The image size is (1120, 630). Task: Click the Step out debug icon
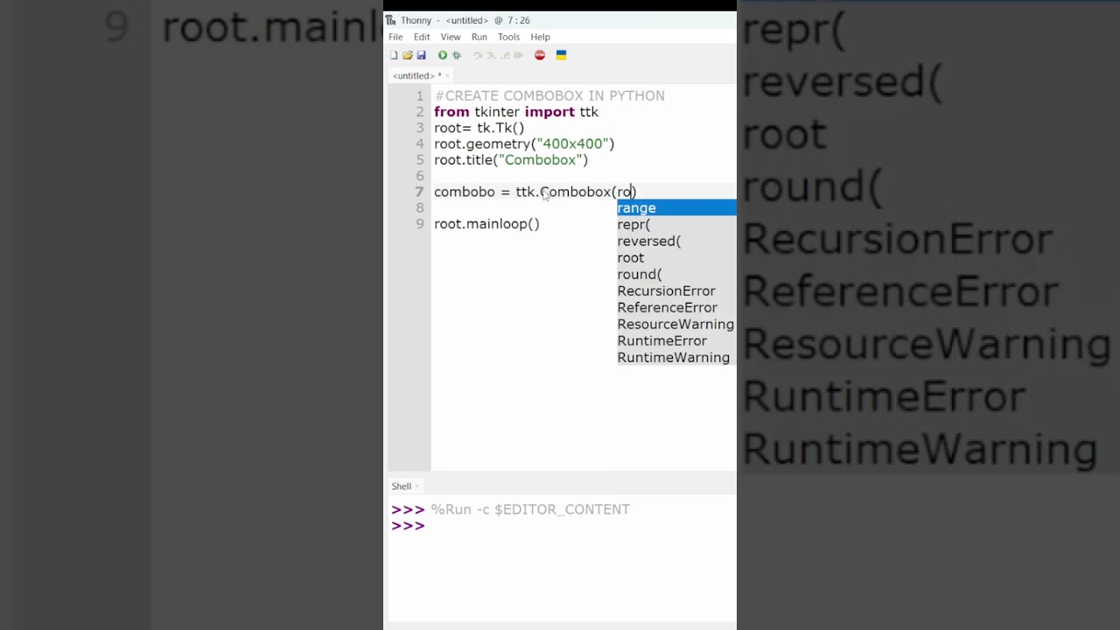tap(504, 55)
